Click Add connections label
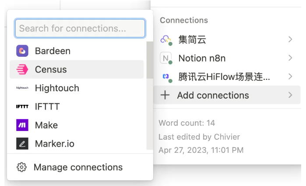 point(213,95)
